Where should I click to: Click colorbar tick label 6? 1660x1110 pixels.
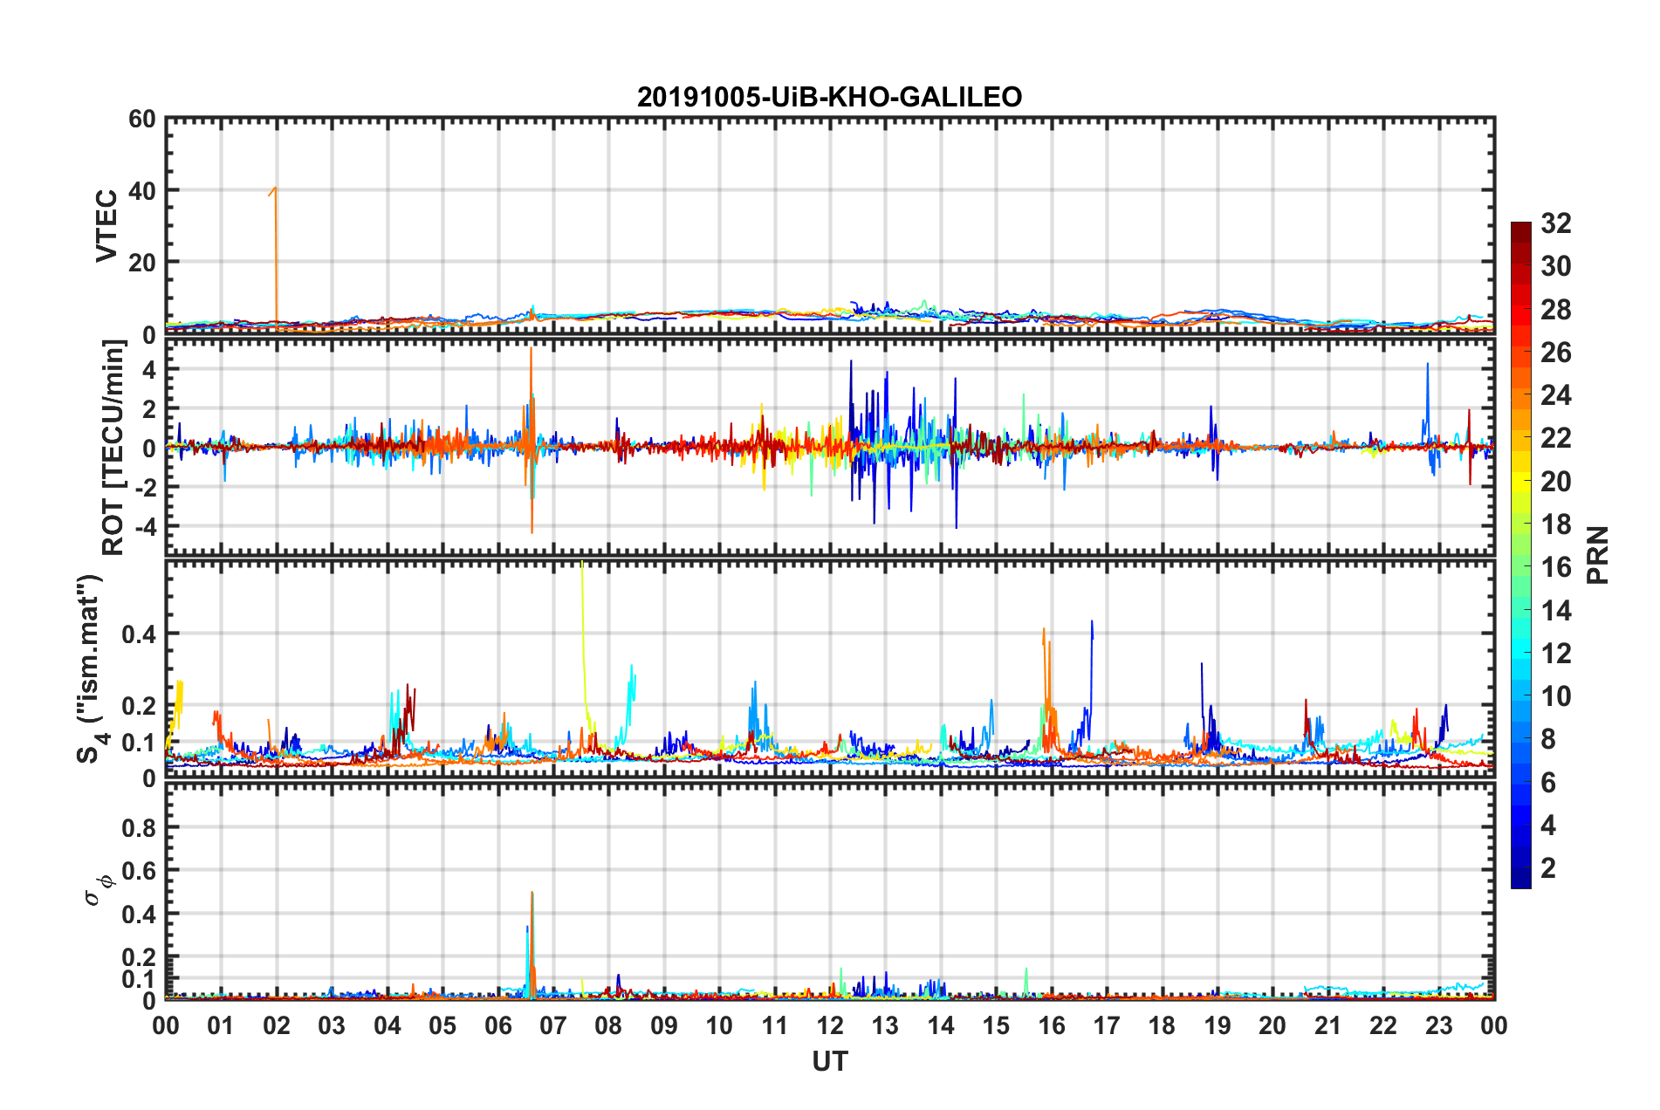(x=1548, y=783)
